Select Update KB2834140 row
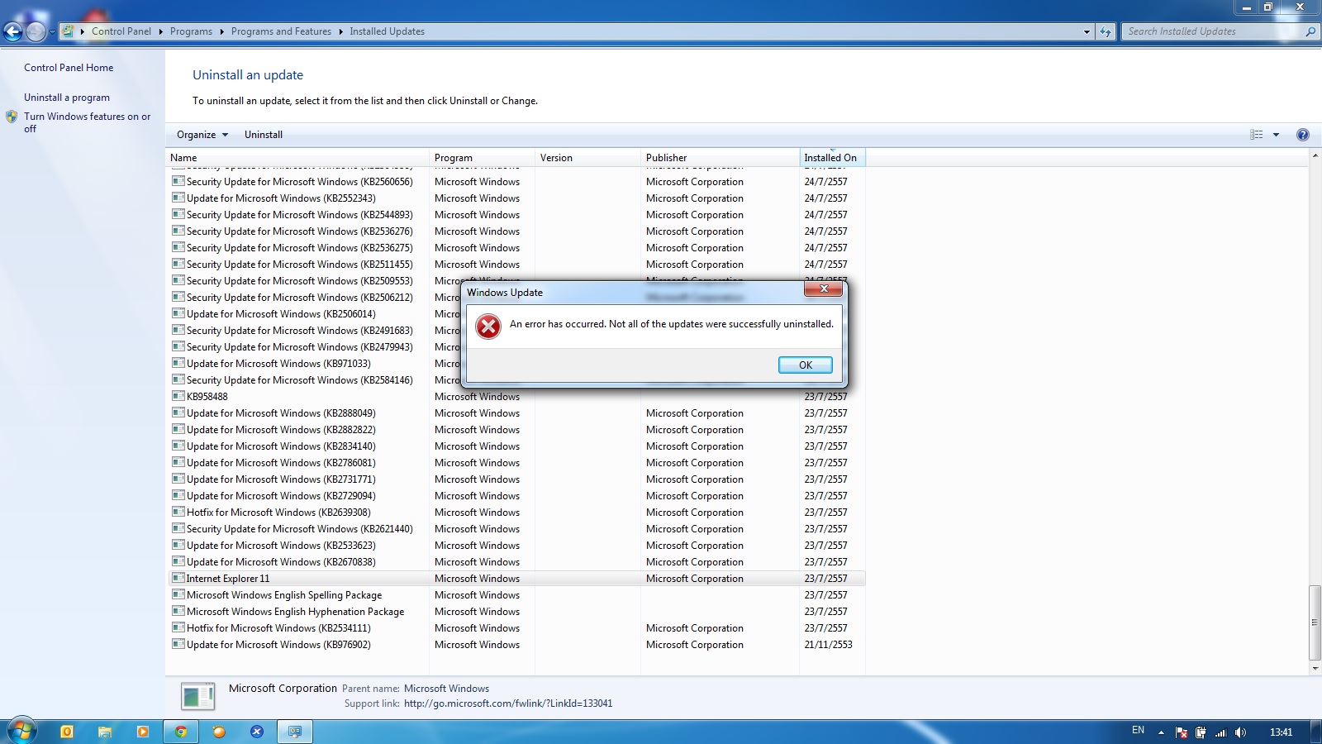The width and height of the screenshot is (1322, 744). tap(516, 446)
